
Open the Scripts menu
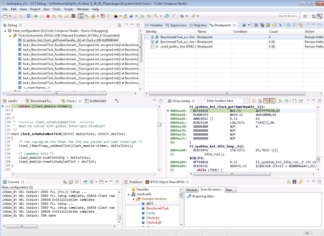click(x=69, y=9)
